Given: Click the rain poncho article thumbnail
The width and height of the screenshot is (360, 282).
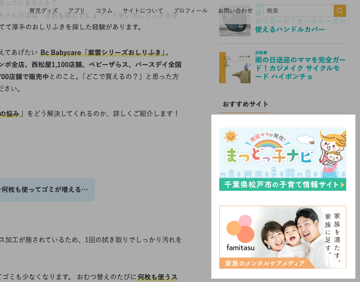Looking at the screenshot, I should pyautogui.click(x=235, y=67).
